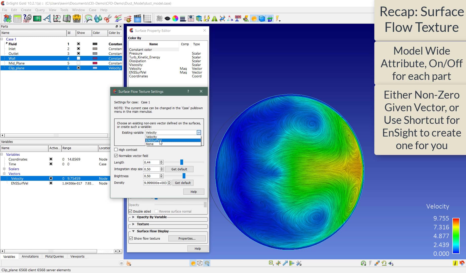Click Get default beside Integration step size
Viewport: 466px width, 273px height.
click(x=179, y=169)
